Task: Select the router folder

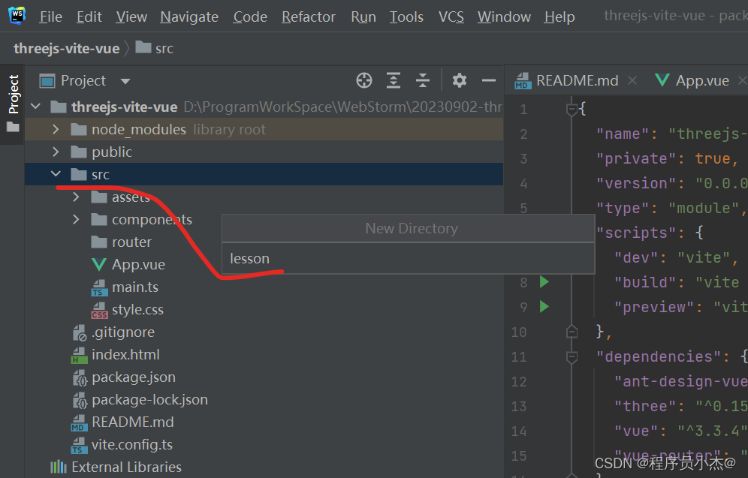Action: [x=121, y=242]
